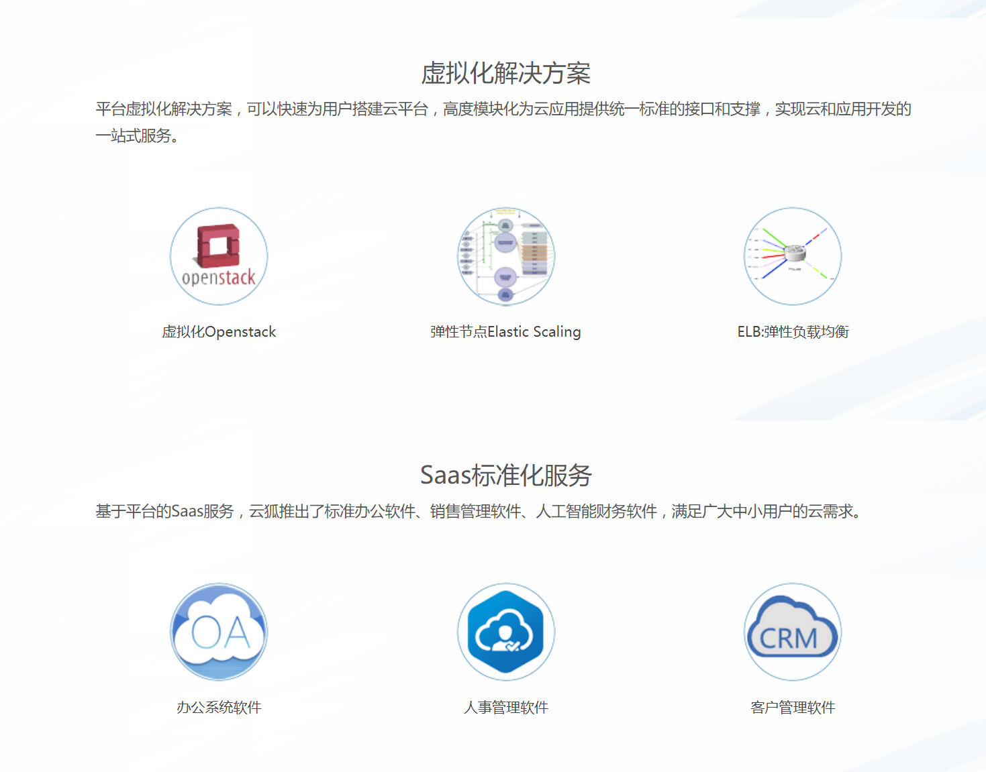Click the OA cloud icon
The image size is (986, 772).
tap(219, 632)
